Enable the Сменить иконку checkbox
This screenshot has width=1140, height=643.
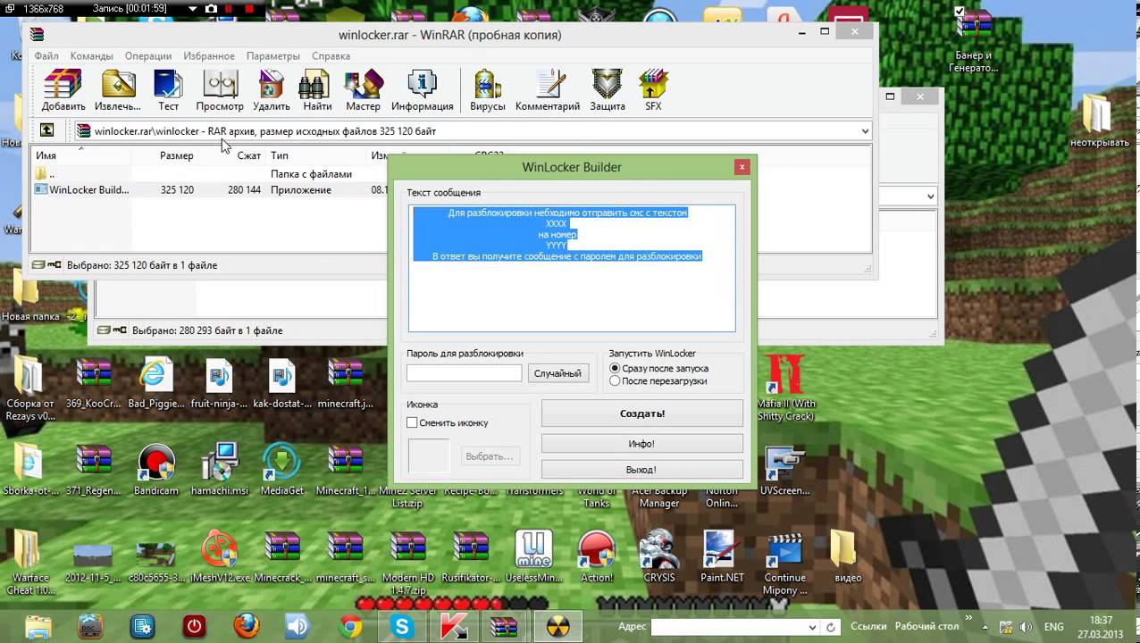pyautogui.click(x=412, y=422)
